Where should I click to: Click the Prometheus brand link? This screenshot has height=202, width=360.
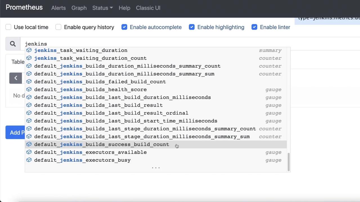tap(24, 8)
